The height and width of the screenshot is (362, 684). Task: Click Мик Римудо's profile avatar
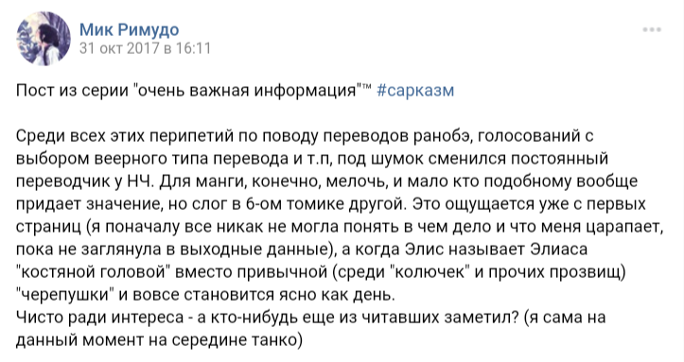(x=44, y=39)
